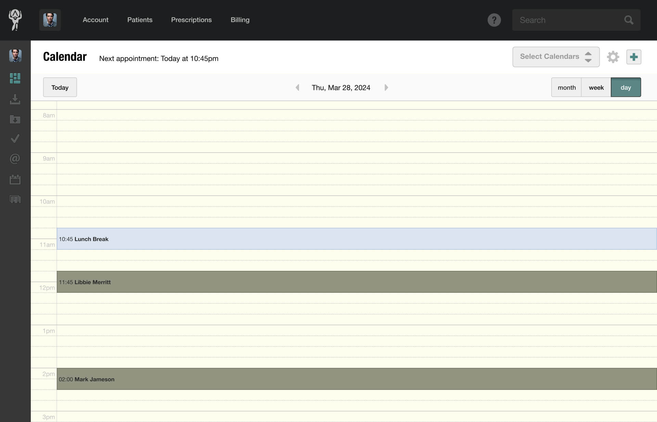This screenshot has width=657, height=422.
Task: Select the downloads inbox icon in the sidebar
Action: (x=15, y=99)
